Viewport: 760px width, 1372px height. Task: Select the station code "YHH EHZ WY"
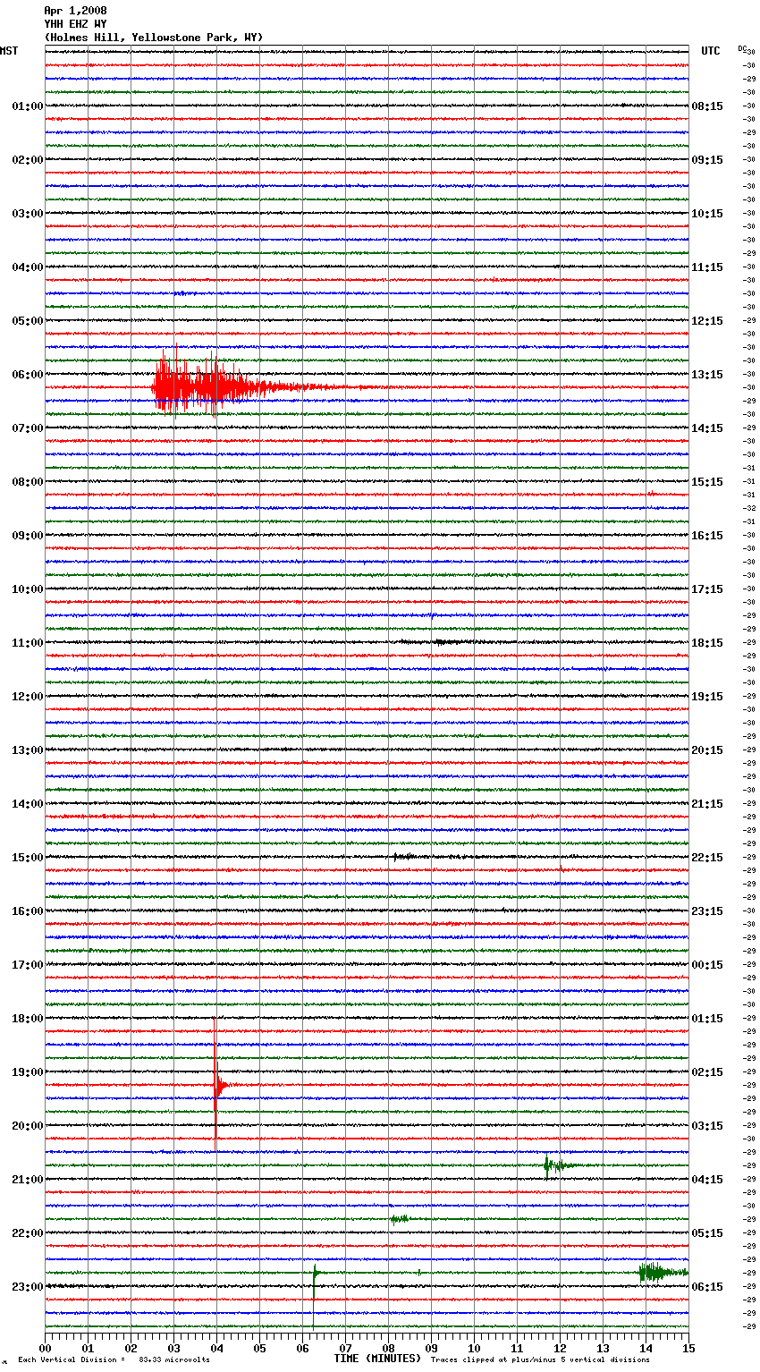(x=75, y=24)
